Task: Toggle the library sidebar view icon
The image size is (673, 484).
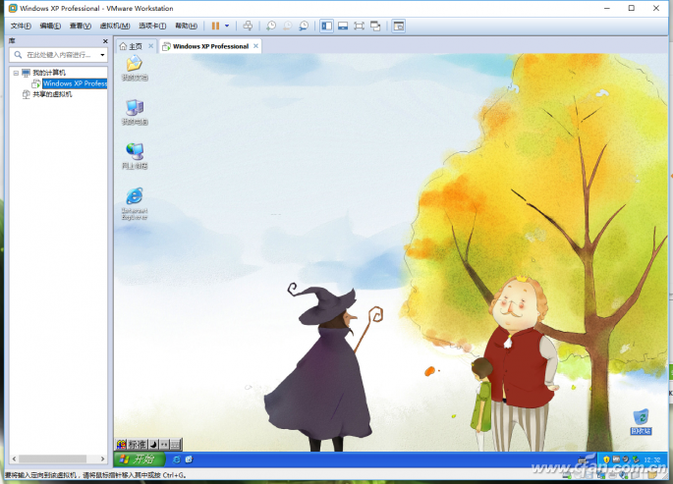Action: point(326,26)
